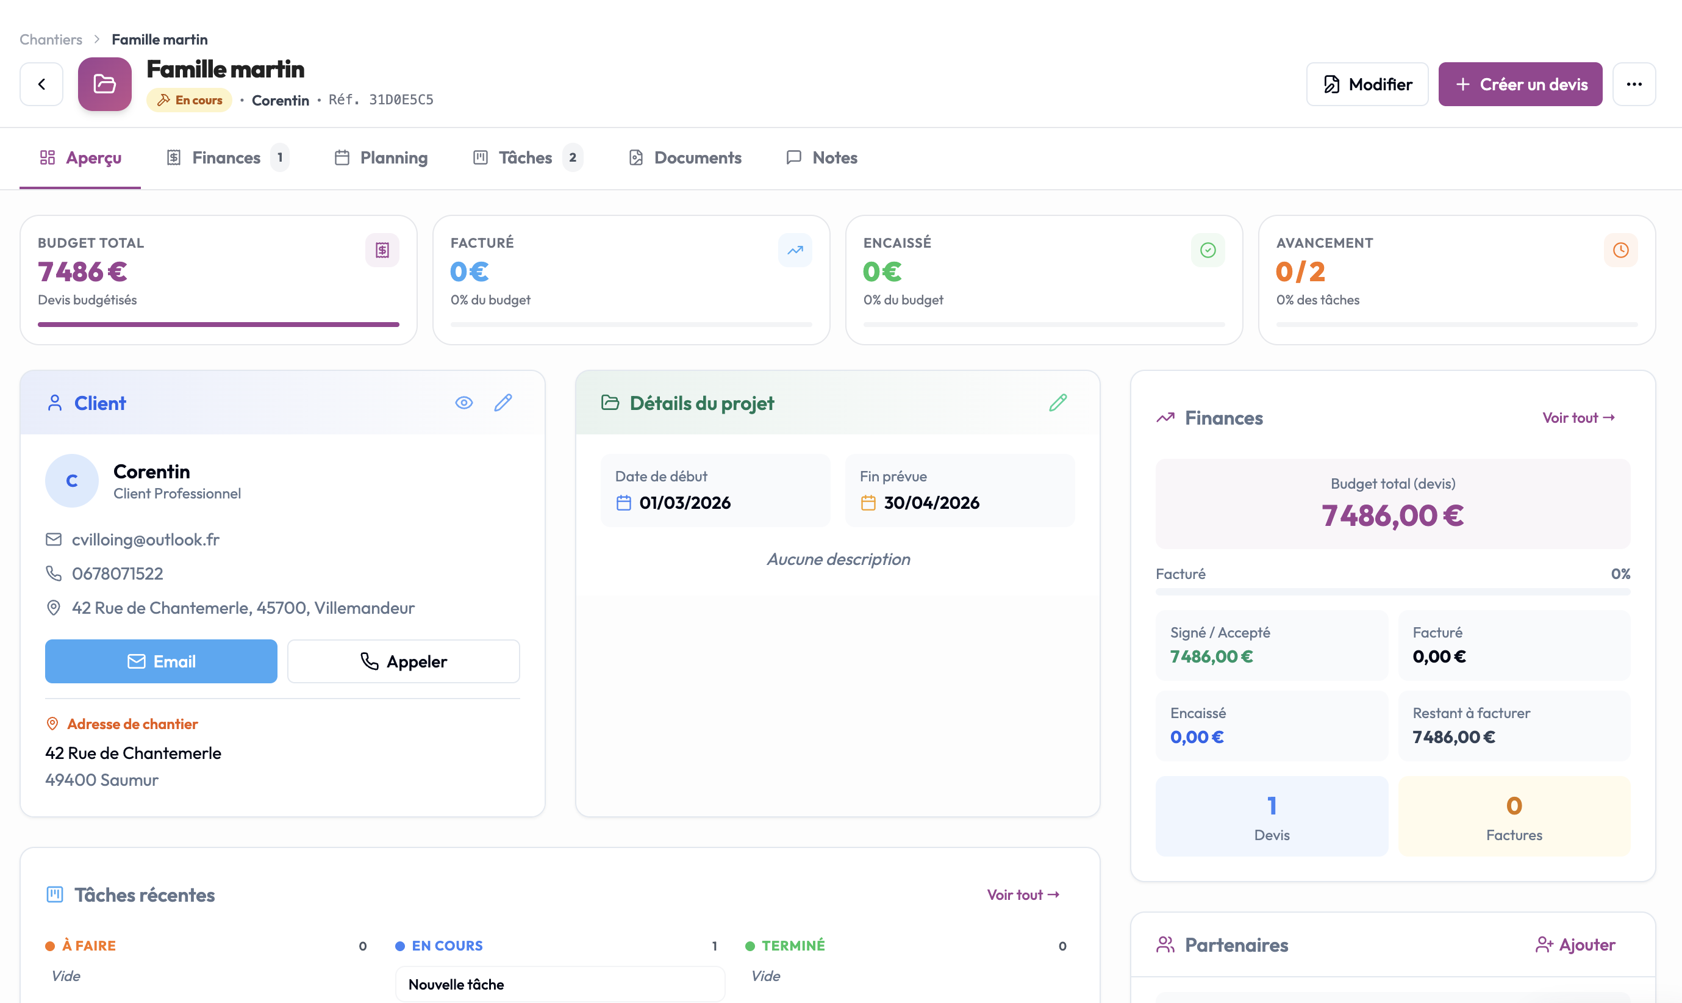The width and height of the screenshot is (1682, 1003).
Task: Click the Budget Total progress bar
Action: pyautogui.click(x=218, y=325)
